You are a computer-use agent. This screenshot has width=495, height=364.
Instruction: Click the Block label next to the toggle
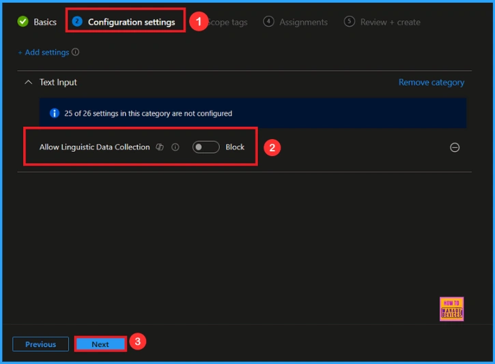235,147
